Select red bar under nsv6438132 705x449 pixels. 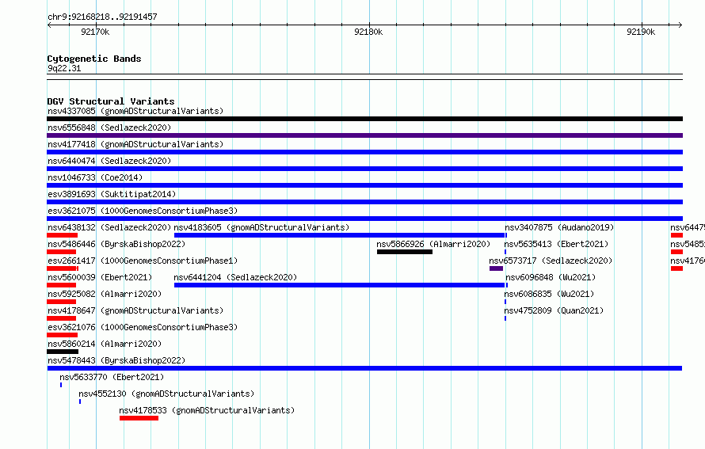[x=62, y=235]
